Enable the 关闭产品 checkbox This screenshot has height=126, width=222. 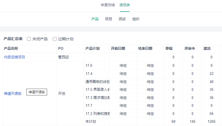tap(29, 39)
